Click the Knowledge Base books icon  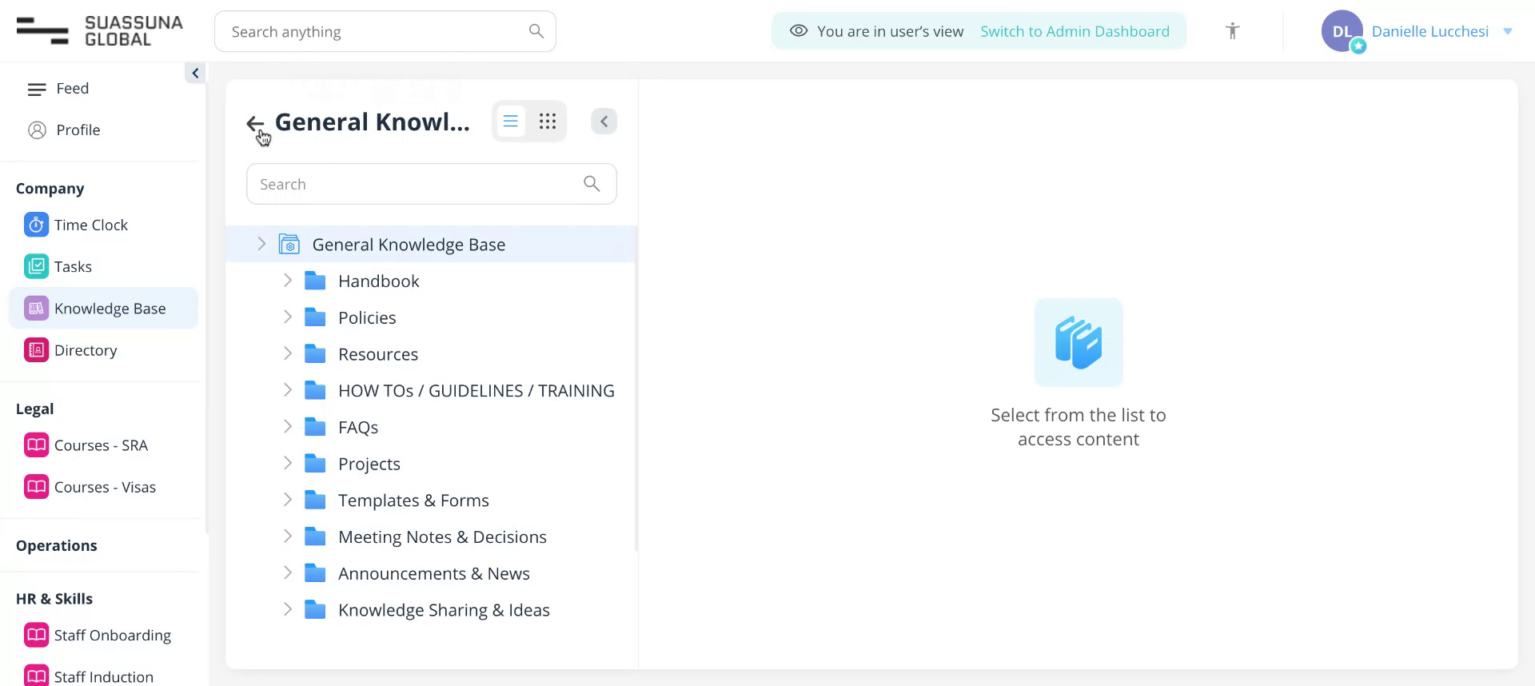coord(36,309)
